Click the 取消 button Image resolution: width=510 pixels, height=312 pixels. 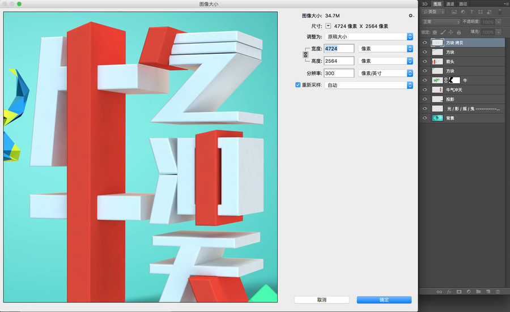(x=322, y=300)
